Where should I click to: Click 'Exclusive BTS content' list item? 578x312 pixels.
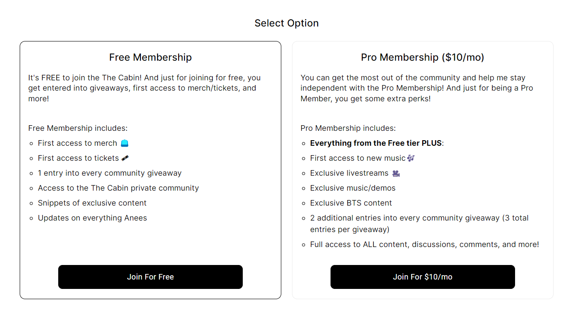point(351,203)
